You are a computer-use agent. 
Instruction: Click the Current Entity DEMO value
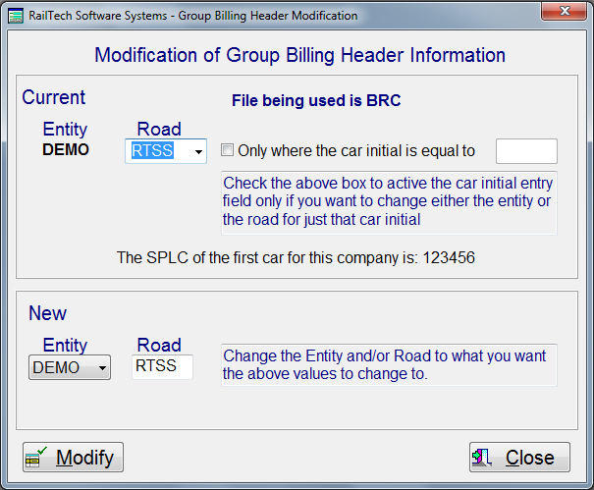pos(66,150)
